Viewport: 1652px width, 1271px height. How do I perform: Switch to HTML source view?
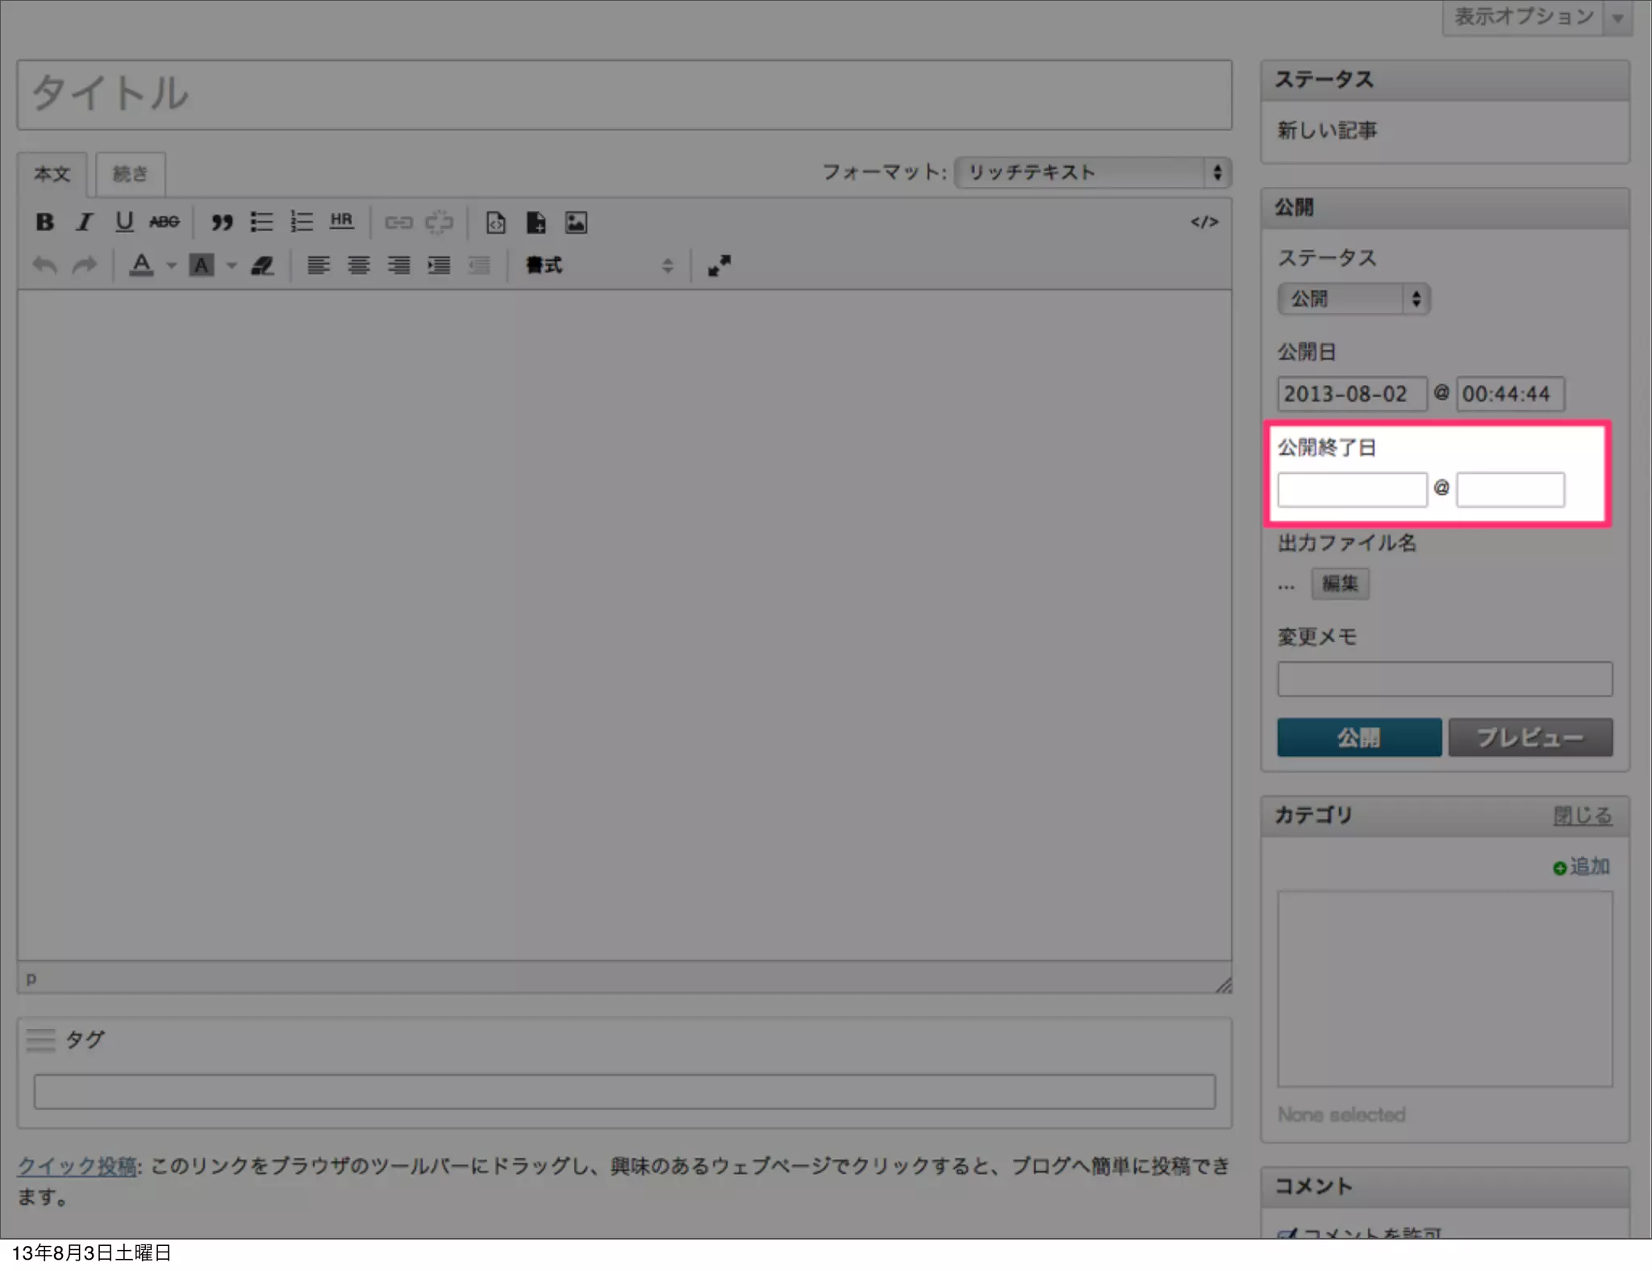pyautogui.click(x=1204, y=222)
